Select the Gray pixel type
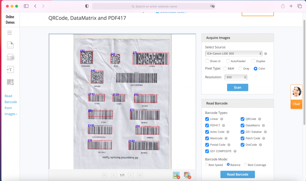The width and height of the screenshot is (306, 181). pos(241,69)
